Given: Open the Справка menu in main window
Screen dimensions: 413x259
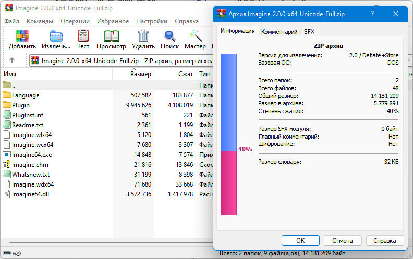Looking at the screenshot, I should point(187,21).
